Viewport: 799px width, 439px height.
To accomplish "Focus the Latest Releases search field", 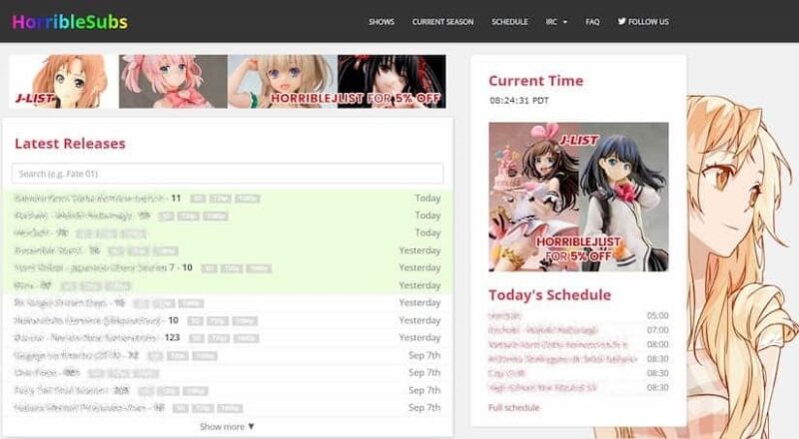I will coord(228,174).
